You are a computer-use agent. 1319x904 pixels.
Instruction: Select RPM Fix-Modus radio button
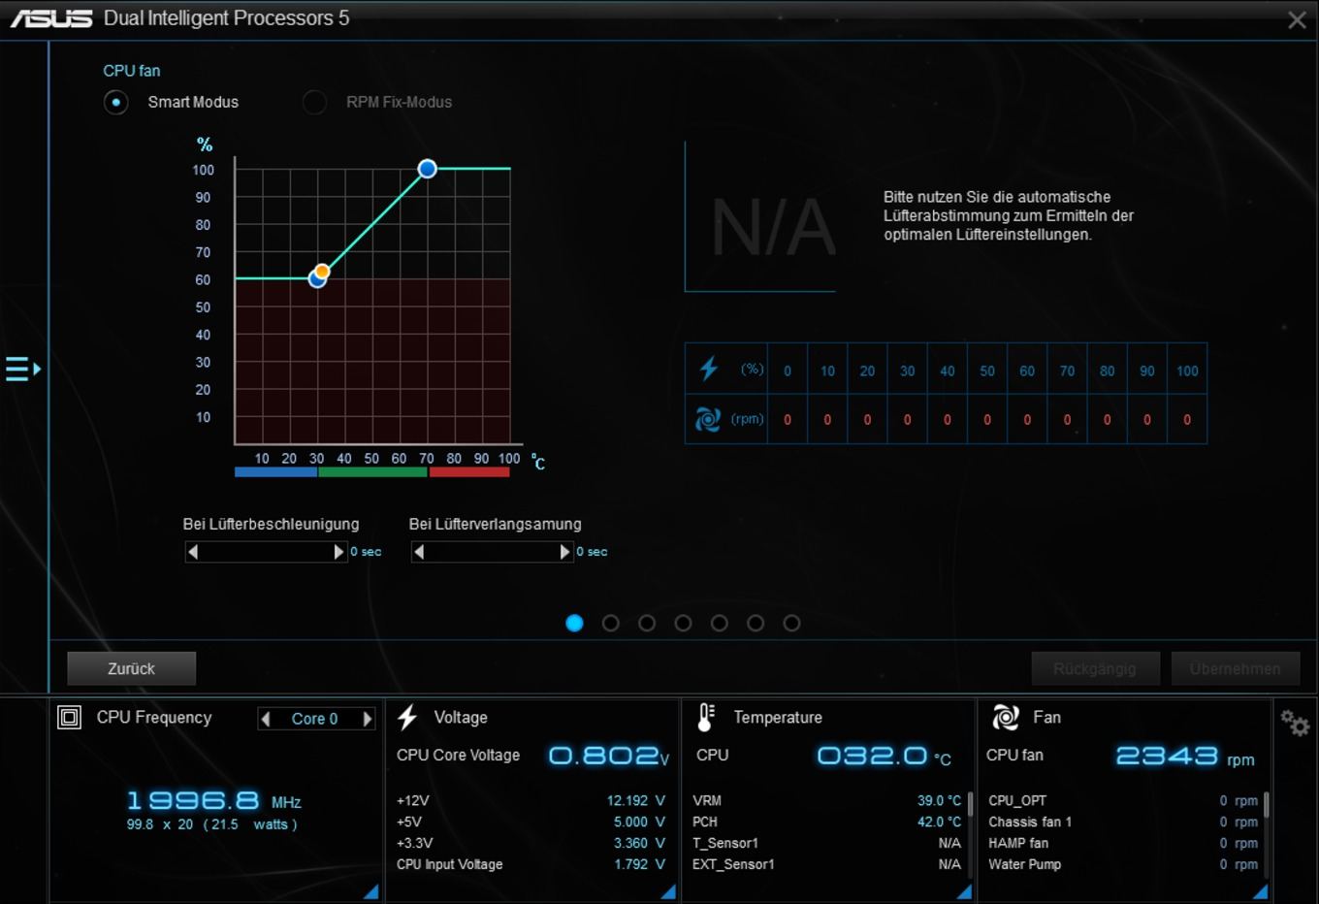(x=314, y=102)
